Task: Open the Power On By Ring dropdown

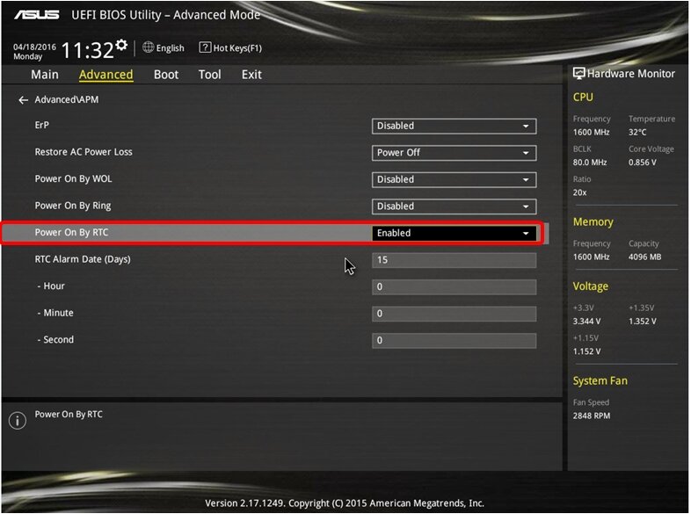Action: click(x=454, y=206)
